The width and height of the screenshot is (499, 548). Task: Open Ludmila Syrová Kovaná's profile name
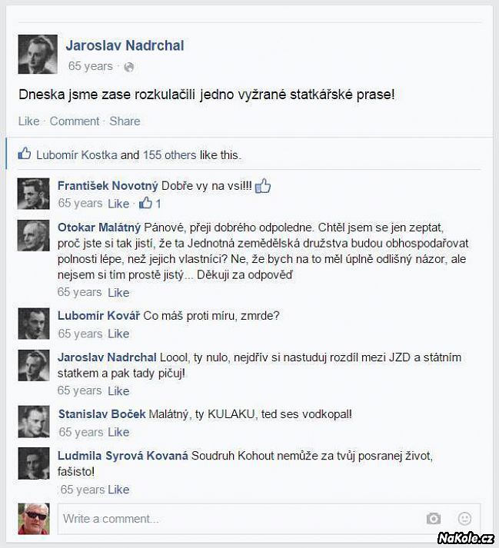[123, 456]
